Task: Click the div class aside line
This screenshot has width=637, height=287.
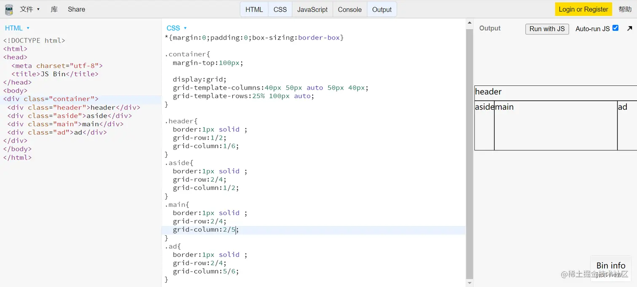Action: [x=70, y=116]
